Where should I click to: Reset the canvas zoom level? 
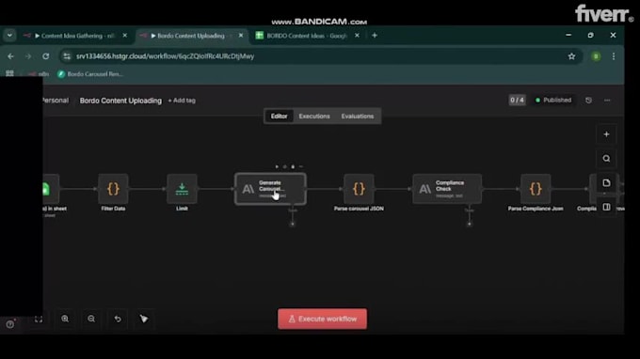(118, 319)
